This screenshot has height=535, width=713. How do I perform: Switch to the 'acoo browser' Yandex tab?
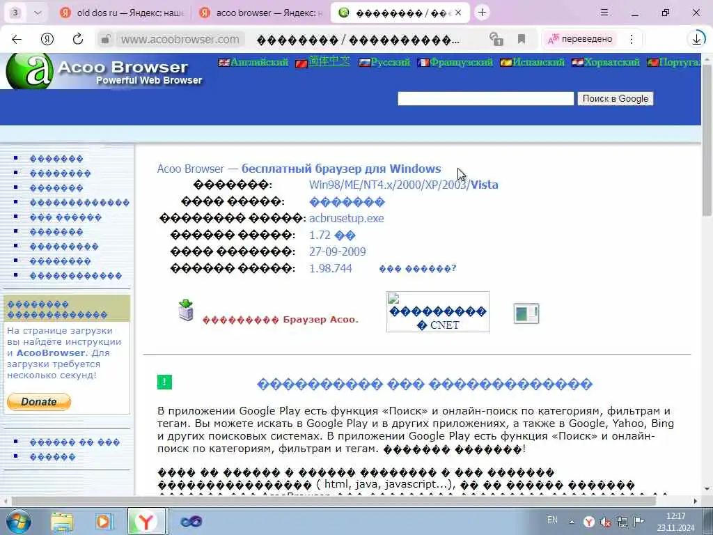[260, 13]
